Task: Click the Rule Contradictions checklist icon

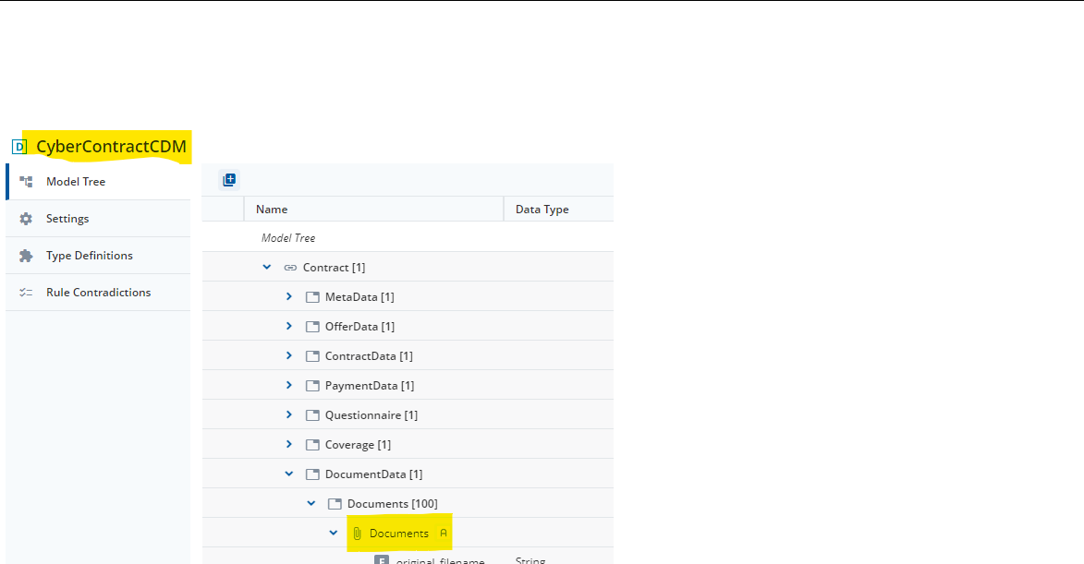Action: 26,293
